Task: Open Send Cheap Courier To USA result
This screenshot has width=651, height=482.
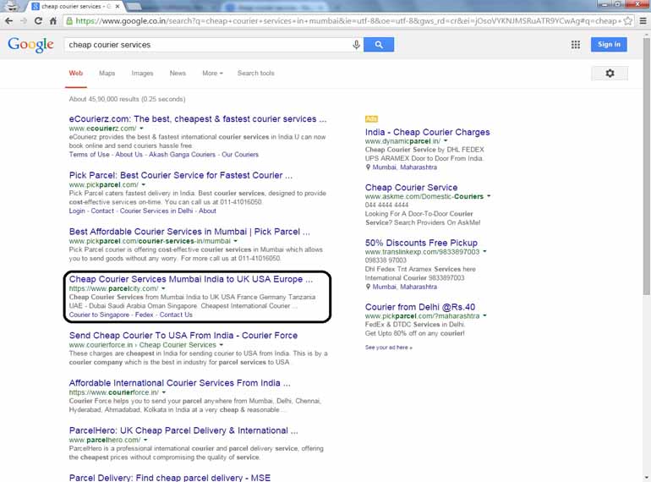Action: click(183, 336)
